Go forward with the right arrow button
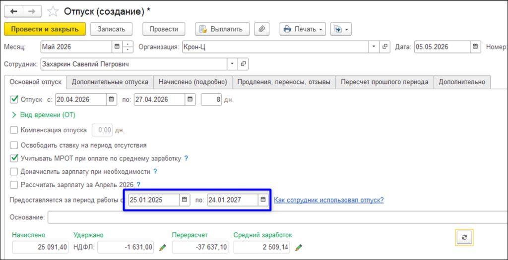The height and width of the screenshot is (260, 508). point(32,11)
